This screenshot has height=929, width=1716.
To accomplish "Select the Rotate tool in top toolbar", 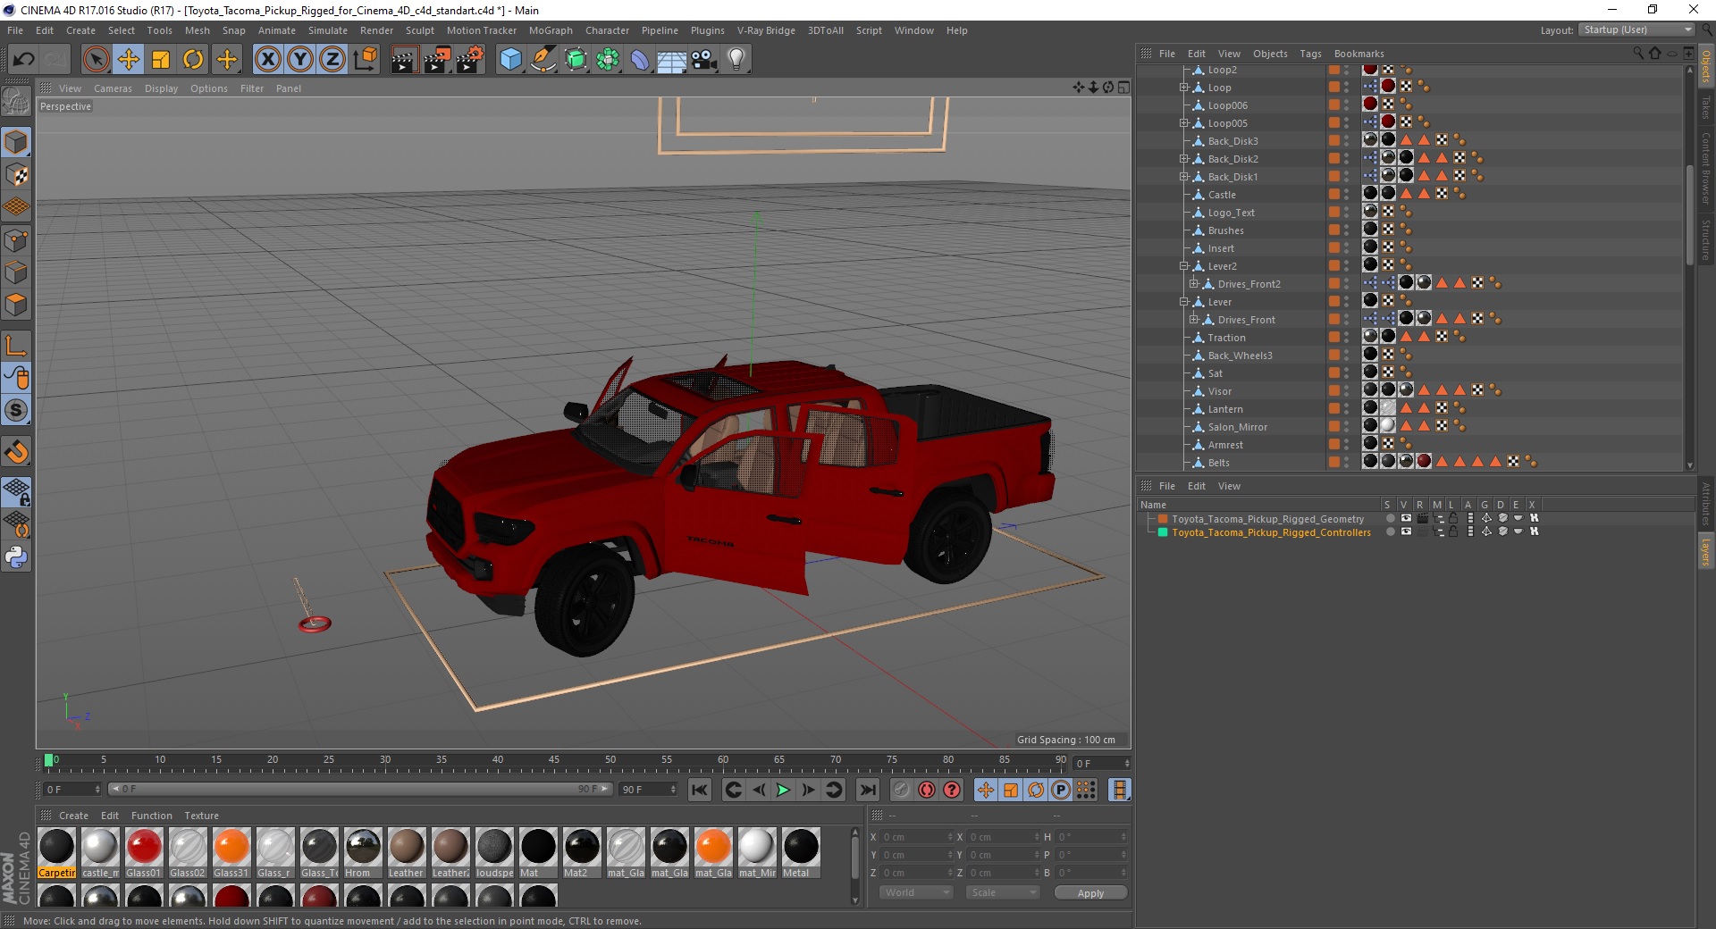I will pos(193,60).
